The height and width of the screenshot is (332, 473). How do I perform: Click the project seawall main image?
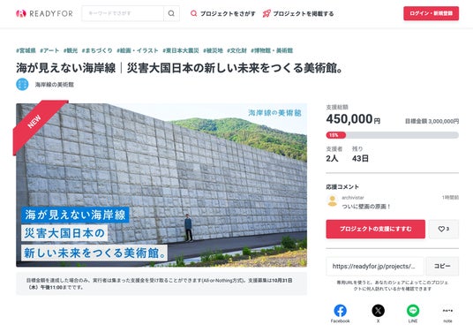coord(161,185)
